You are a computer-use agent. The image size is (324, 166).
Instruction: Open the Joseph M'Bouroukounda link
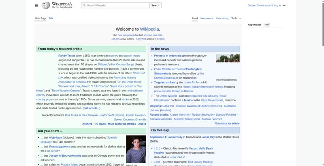(65, 156)
